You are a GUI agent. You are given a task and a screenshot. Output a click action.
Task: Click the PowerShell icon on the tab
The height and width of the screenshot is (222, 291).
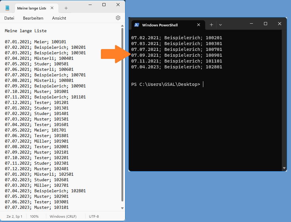(x=137, y=25)
